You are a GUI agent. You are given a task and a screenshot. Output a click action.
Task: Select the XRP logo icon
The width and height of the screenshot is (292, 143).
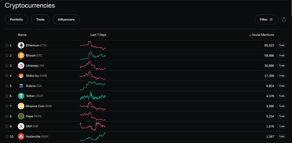[x=21, y=126]
